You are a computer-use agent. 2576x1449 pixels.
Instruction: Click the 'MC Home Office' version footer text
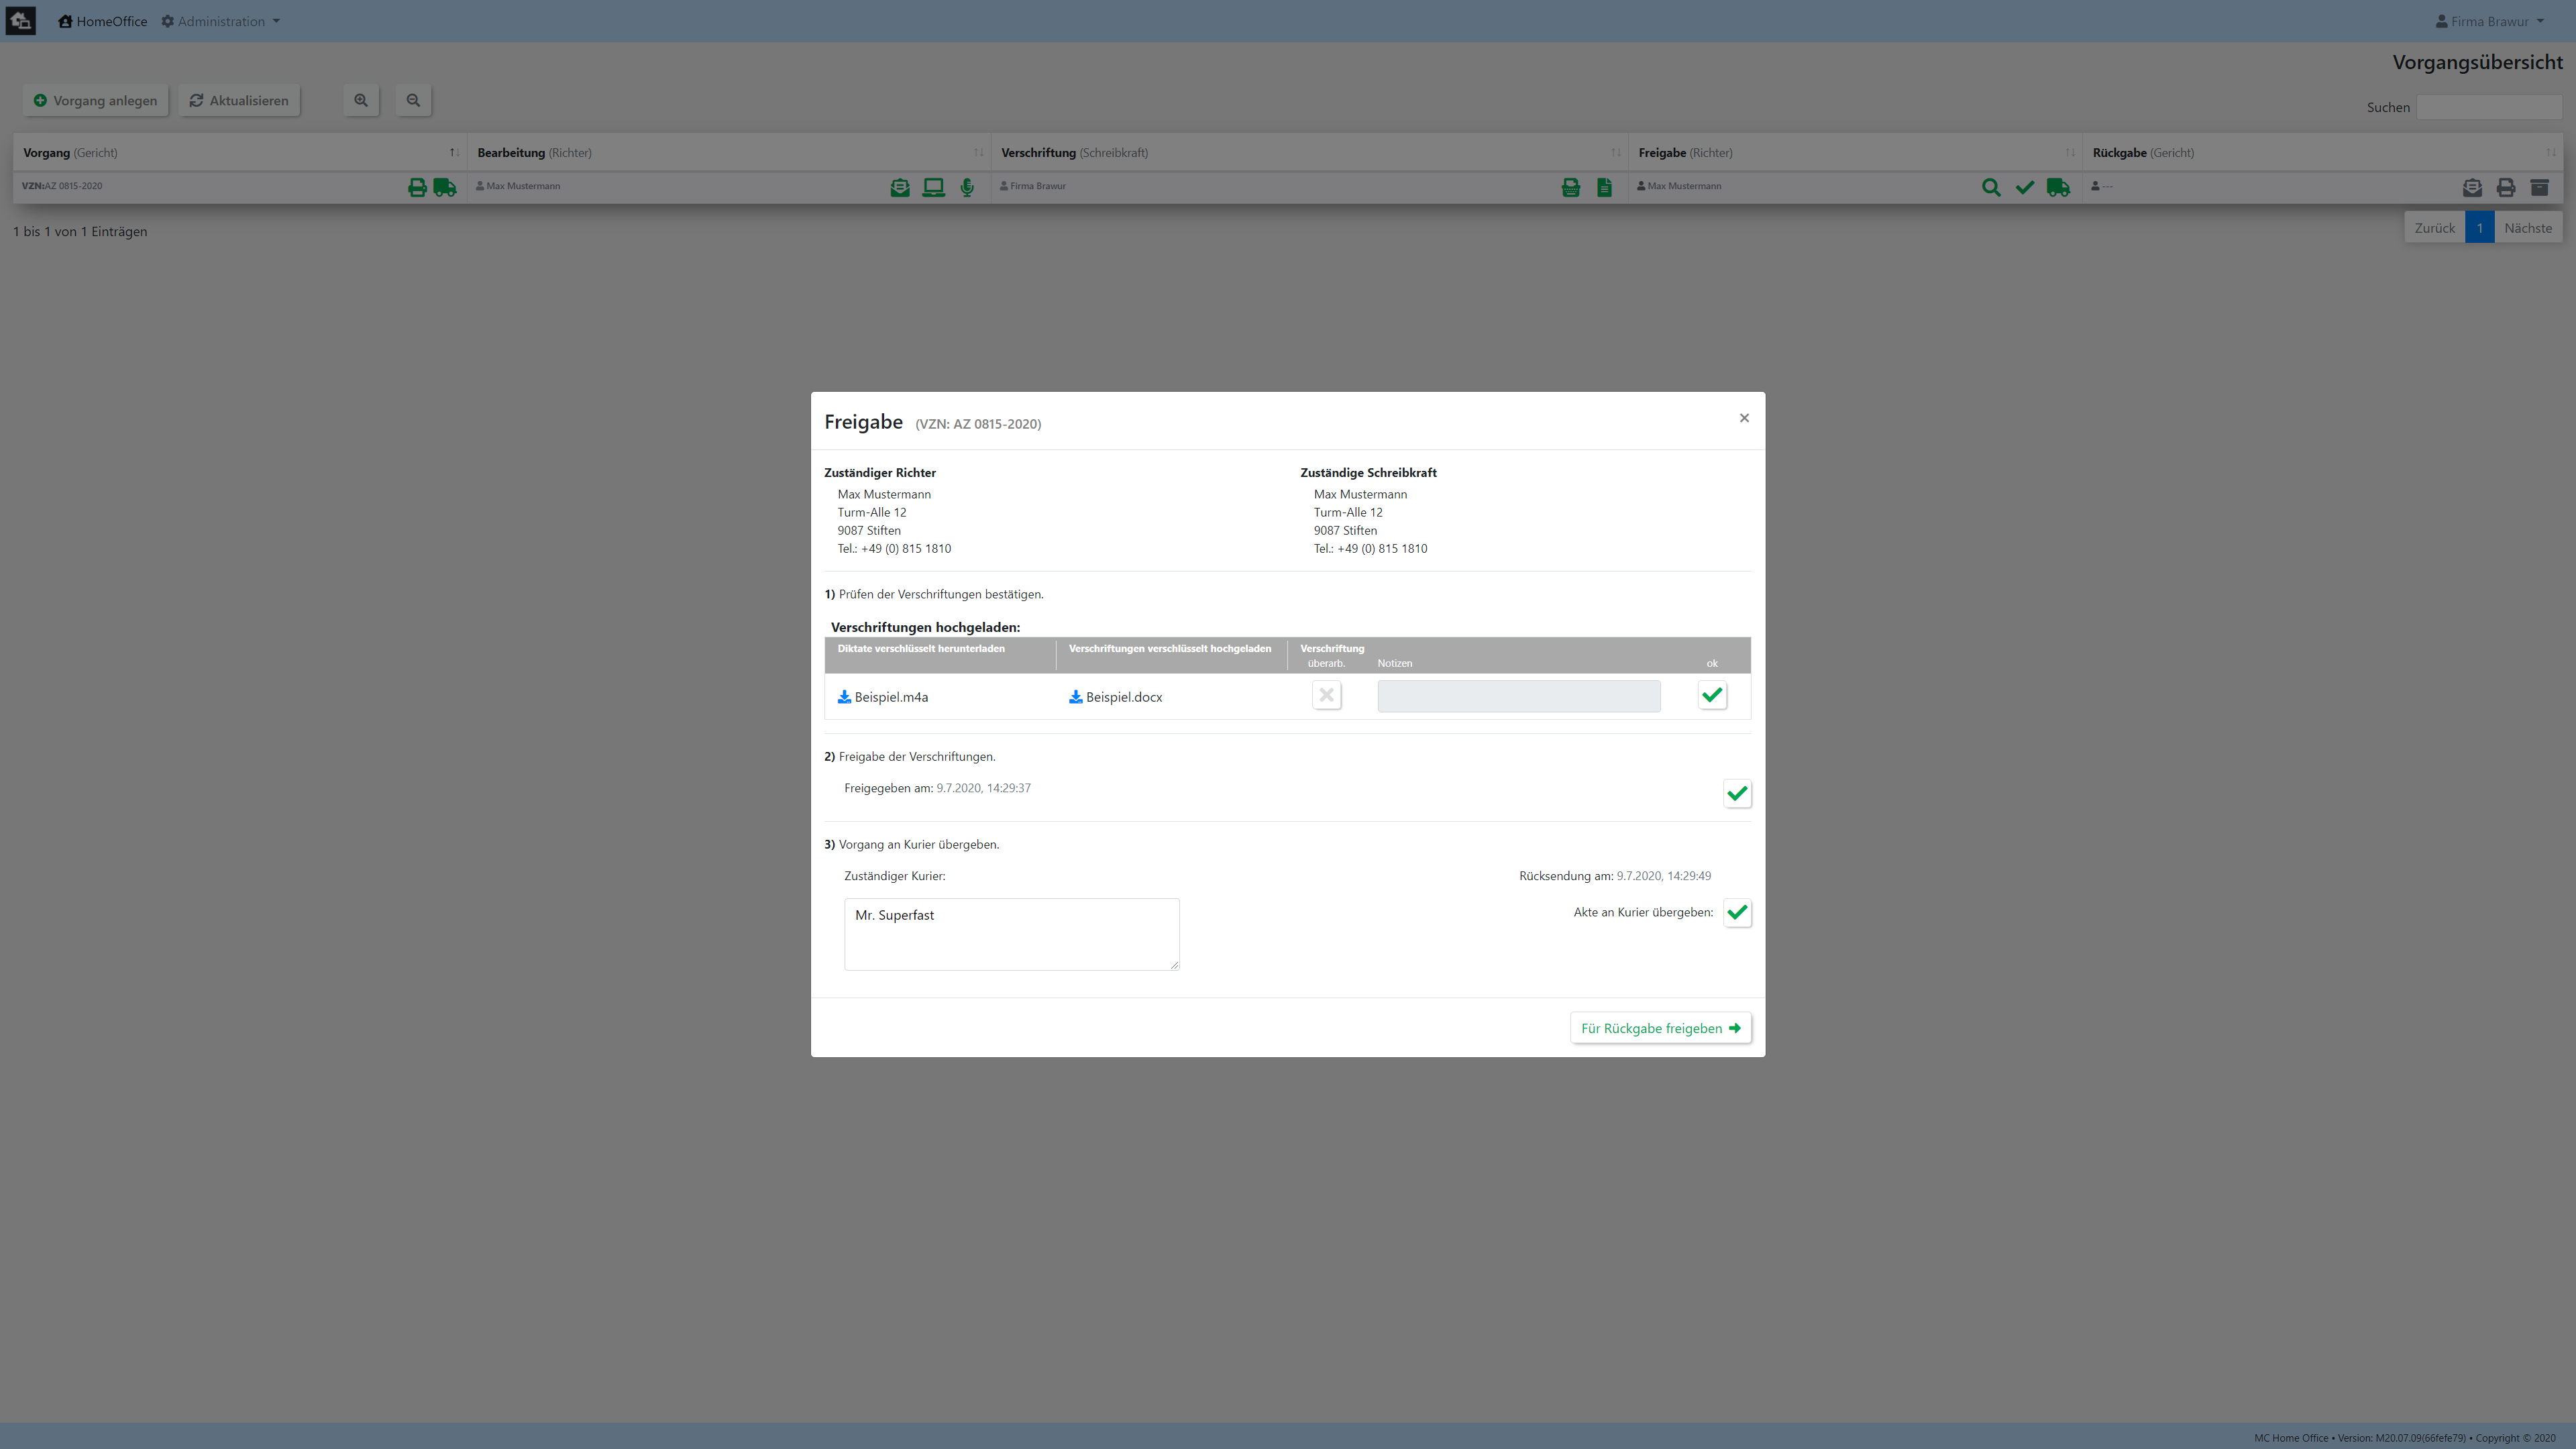click(x=2404, y=1438)
